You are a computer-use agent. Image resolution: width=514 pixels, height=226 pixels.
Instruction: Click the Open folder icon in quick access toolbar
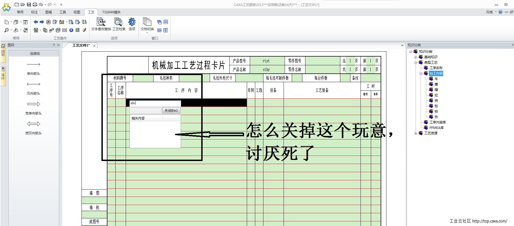point(23,5)
